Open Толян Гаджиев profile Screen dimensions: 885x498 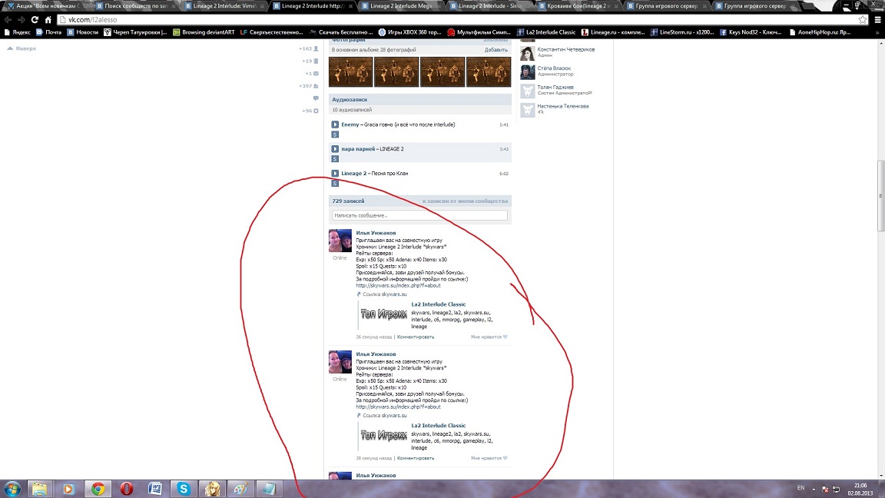point(555,87)
